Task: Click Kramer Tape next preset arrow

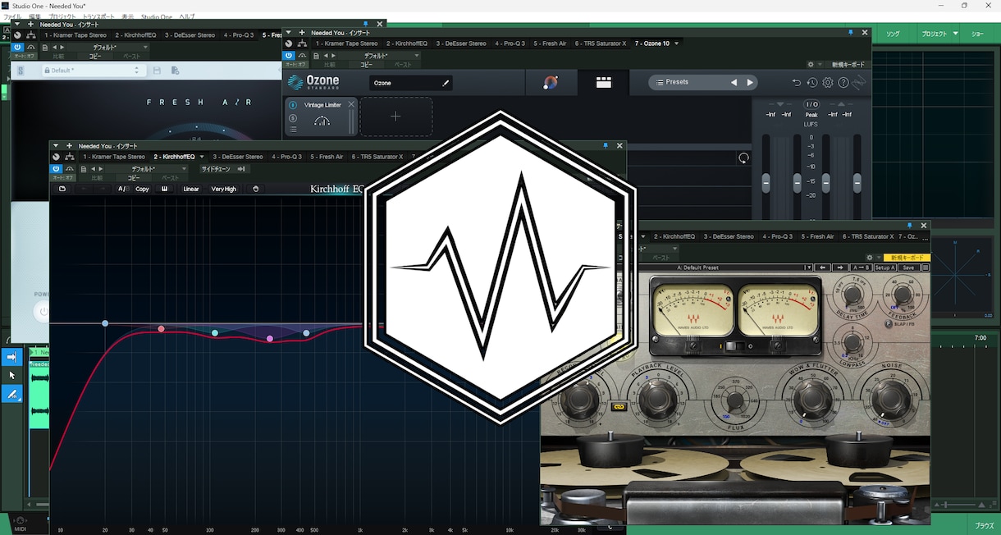Action: tap(839, 267)
